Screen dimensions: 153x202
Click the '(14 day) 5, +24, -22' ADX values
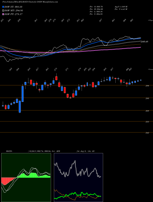(85, 151)
